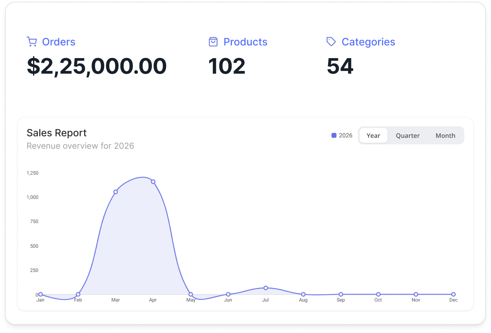
Task: Click the Jul data point on chart
Action: (266, 288)
